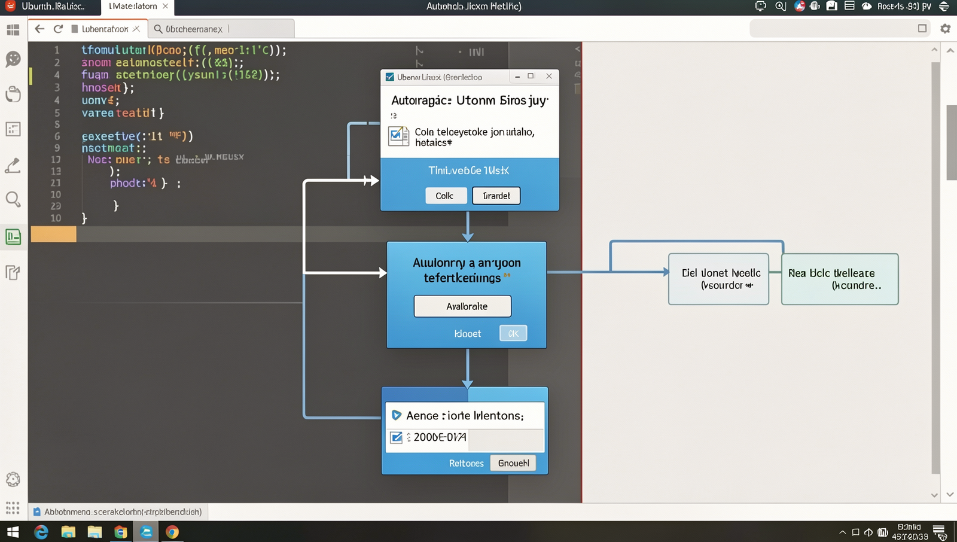Launch Edge browser from the taskbar
Screen dimensions: 957x542
[x=41, y=532]
